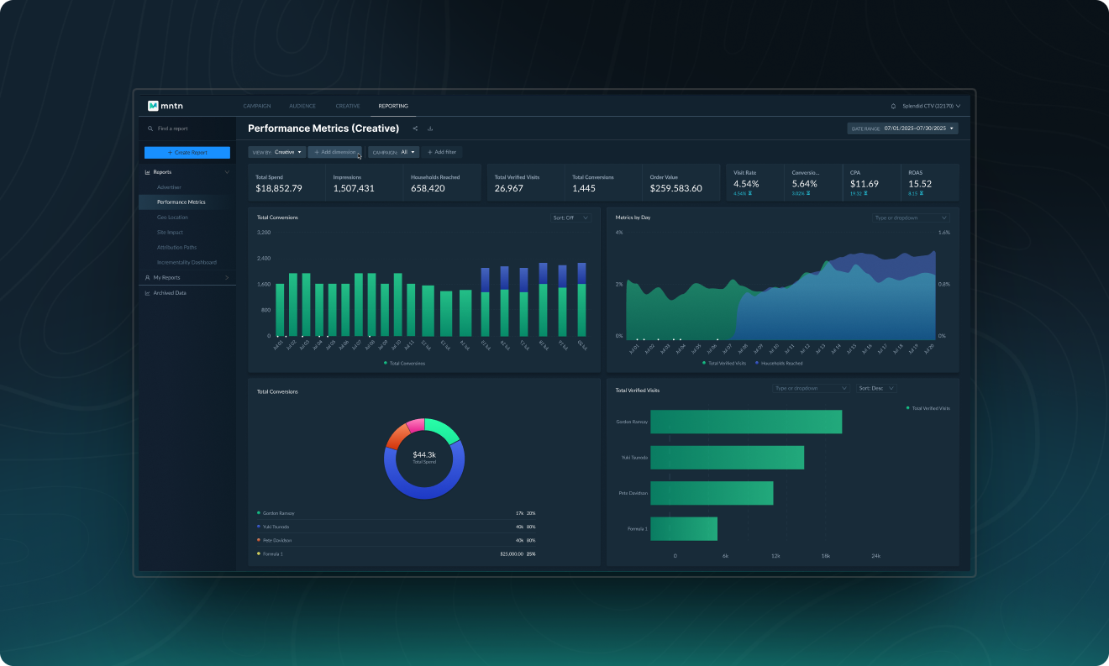The height and width of the screenshot is (666, 1109).
Task: Click the hourglass icon under Visit Rate
Action: (x=749, y=193)
